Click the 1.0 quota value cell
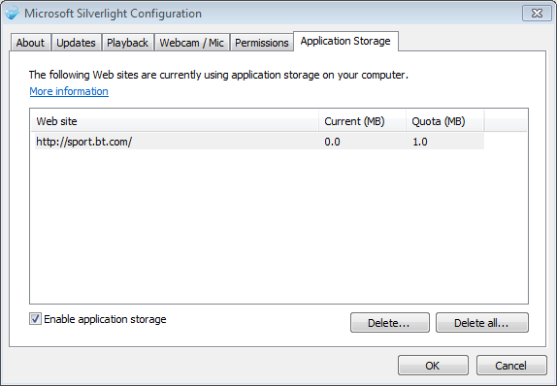The width and height of the screenshot is (557, 386). click(420, 142)
